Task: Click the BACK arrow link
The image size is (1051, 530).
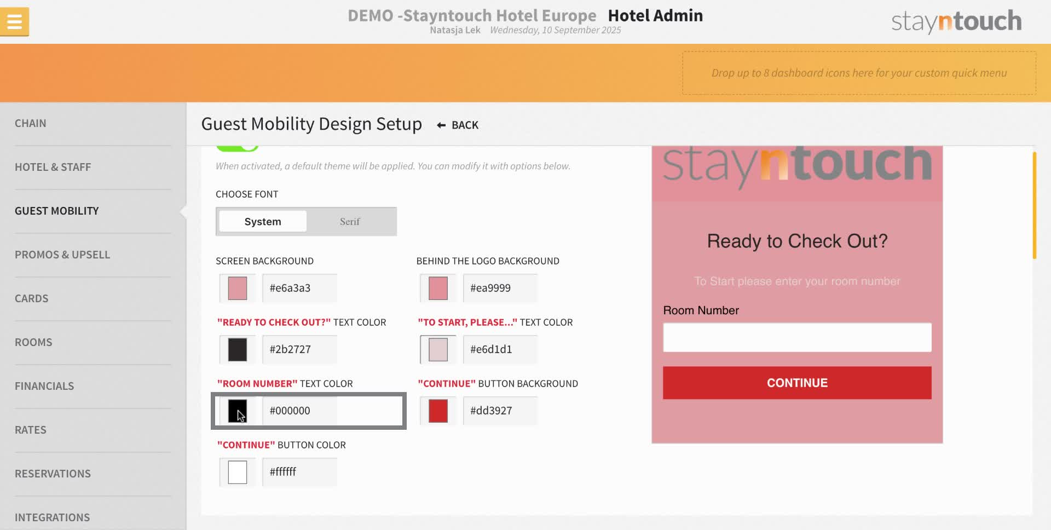Action: tap(458, 125)
